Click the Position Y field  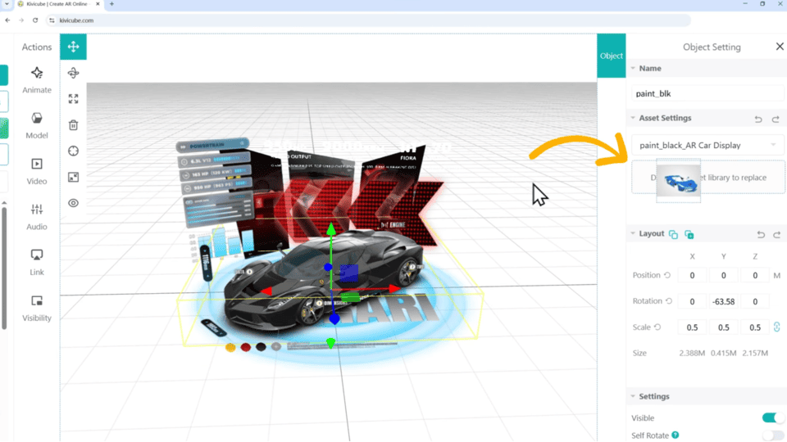click(723, 275)
